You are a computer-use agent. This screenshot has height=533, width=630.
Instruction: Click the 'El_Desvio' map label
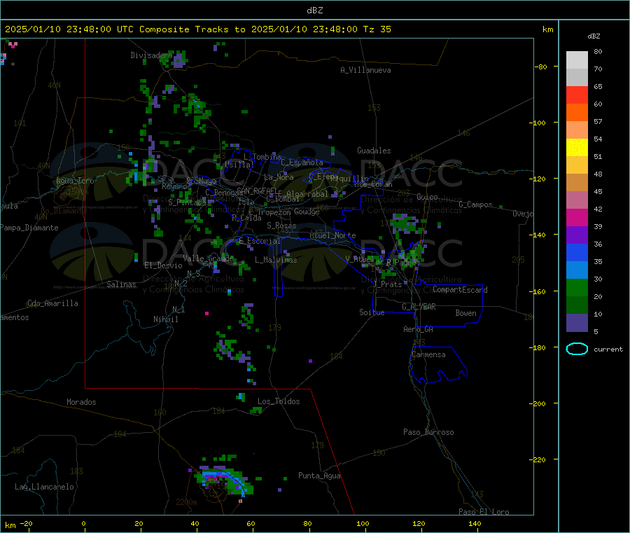(x=164, y=265)
